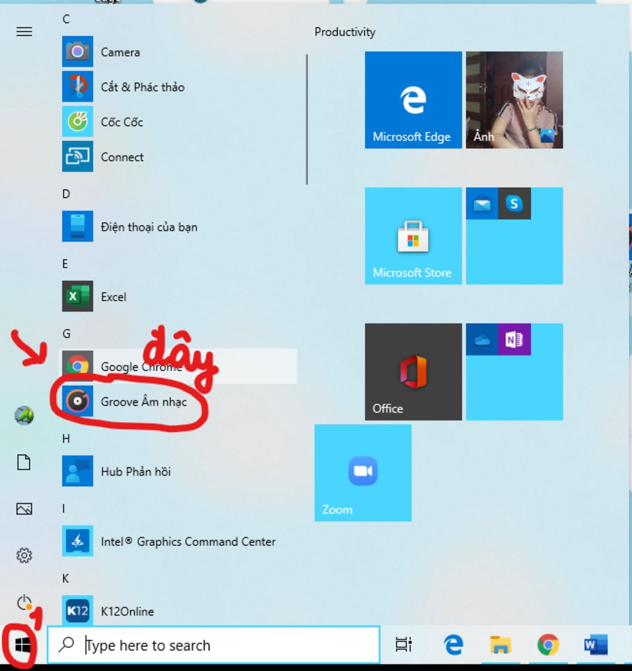Select the Connect text label
The image size is (632, 671).
[122, 157]
